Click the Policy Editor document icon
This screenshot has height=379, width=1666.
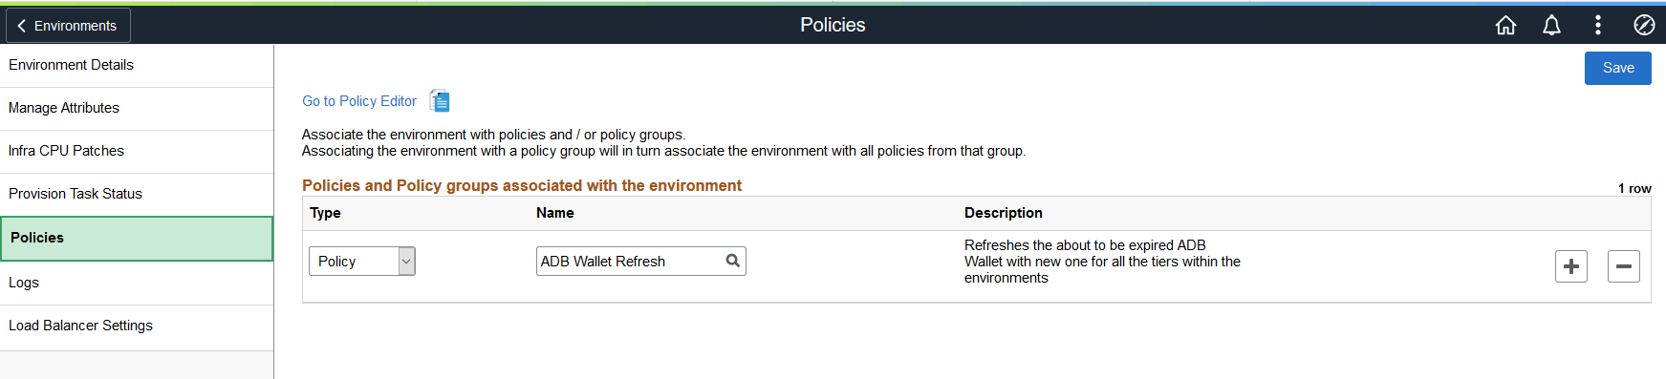(440, 101)
